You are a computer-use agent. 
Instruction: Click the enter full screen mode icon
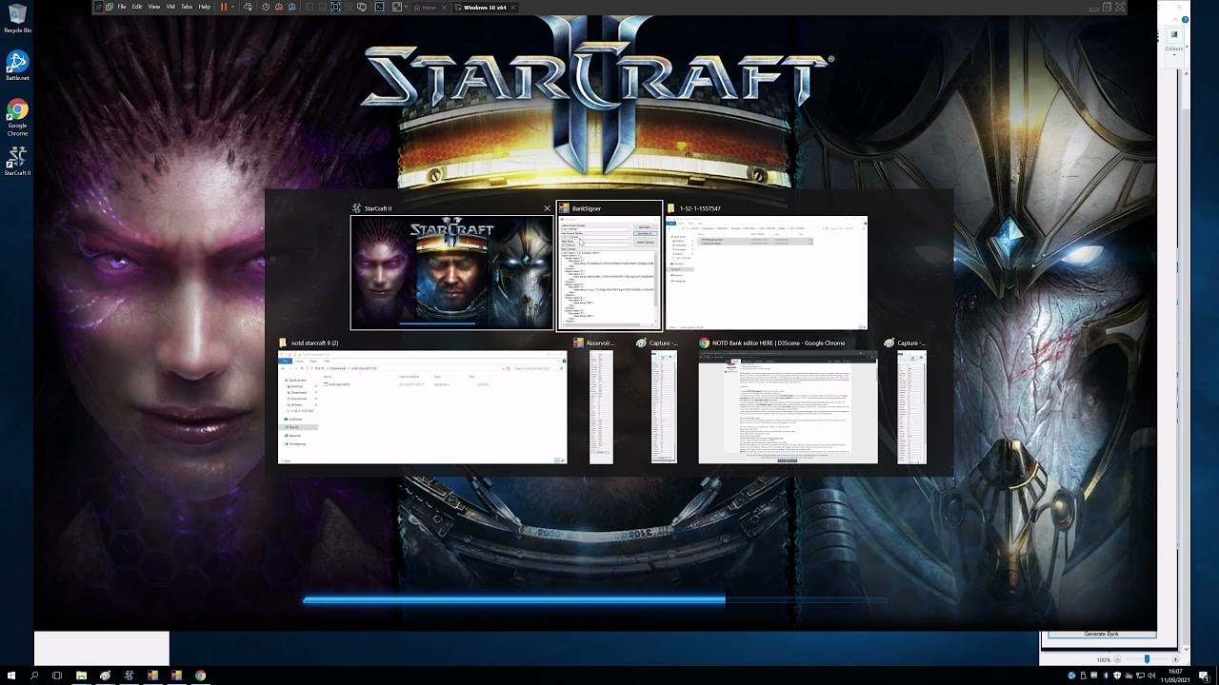pyautogui.click(x=336, y=7)
